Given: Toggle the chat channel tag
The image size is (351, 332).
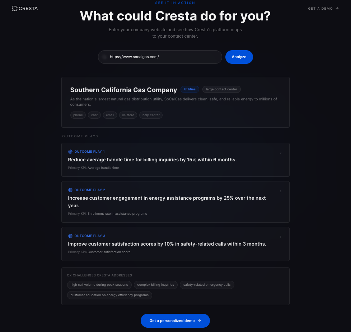Looking at the screenshot, I should (94, 115).
